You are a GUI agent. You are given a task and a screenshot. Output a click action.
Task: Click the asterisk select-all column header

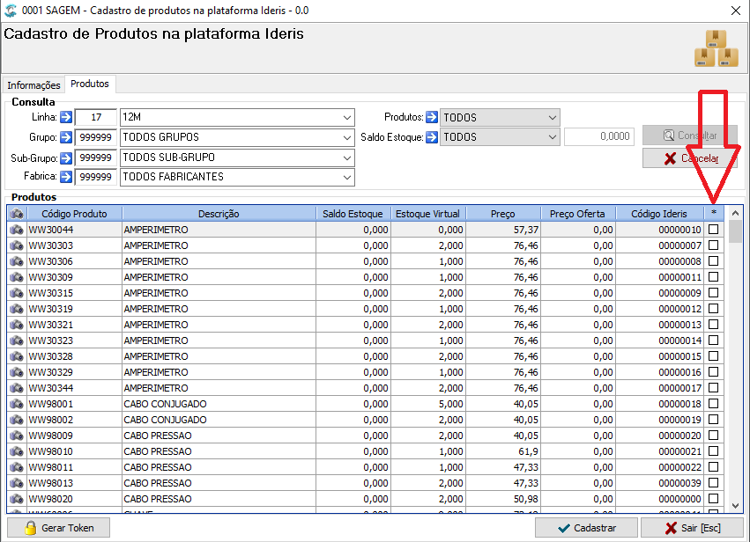coord(714,214)
